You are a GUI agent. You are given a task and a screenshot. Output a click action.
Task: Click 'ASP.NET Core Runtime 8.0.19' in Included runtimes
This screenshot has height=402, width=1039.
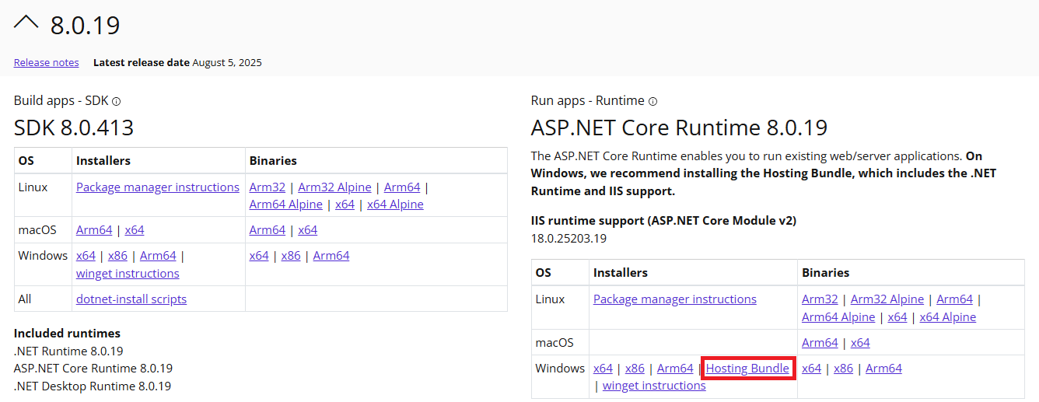93,369
